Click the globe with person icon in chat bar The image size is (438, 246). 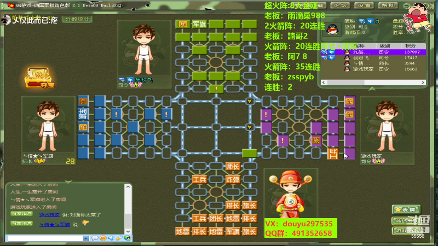tap(128, 238)
